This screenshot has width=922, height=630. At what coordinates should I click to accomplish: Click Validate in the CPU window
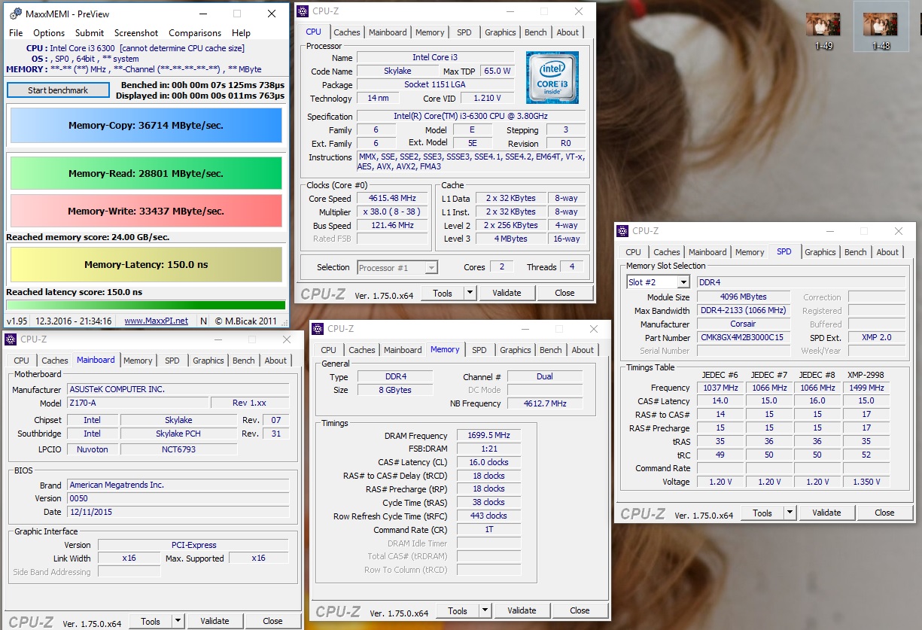coord(507,293)
